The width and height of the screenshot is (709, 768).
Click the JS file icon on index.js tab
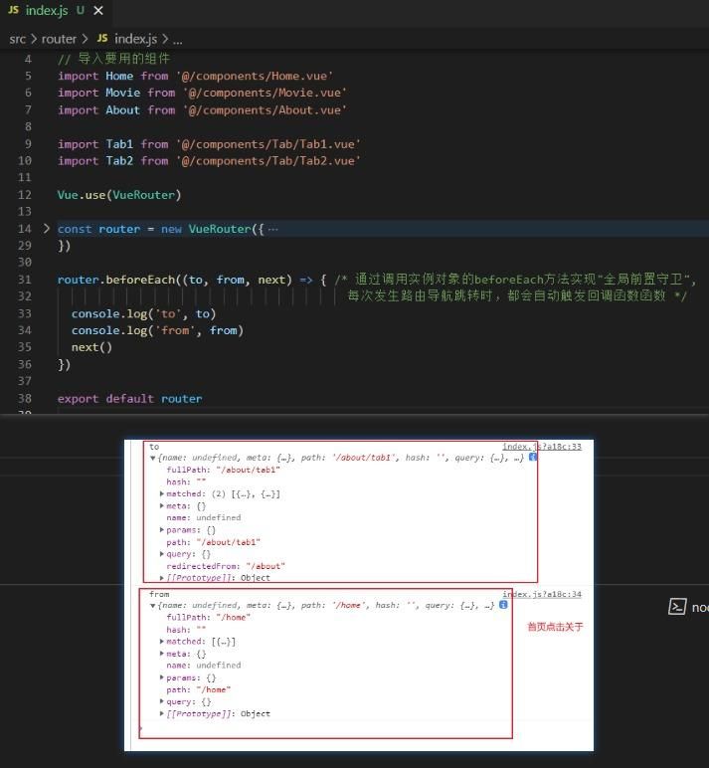(x=13, y=10)
